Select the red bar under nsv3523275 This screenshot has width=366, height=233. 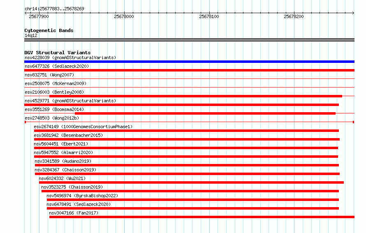point(190,191)
